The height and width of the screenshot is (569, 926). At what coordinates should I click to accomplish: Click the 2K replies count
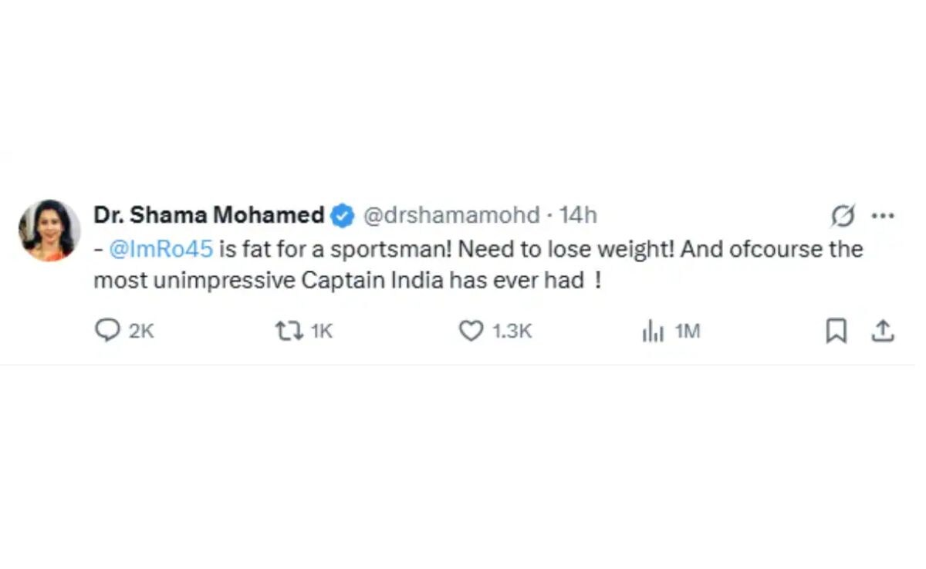click(x=142, y=332)
